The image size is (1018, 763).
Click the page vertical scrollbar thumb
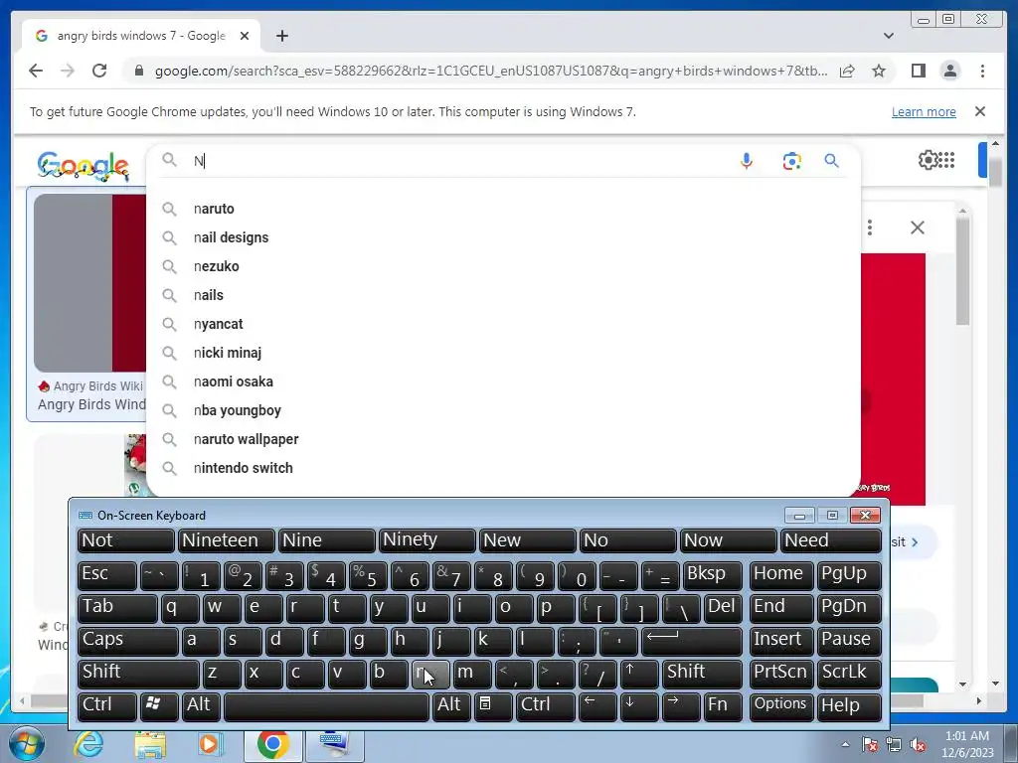tap(995, 171)
